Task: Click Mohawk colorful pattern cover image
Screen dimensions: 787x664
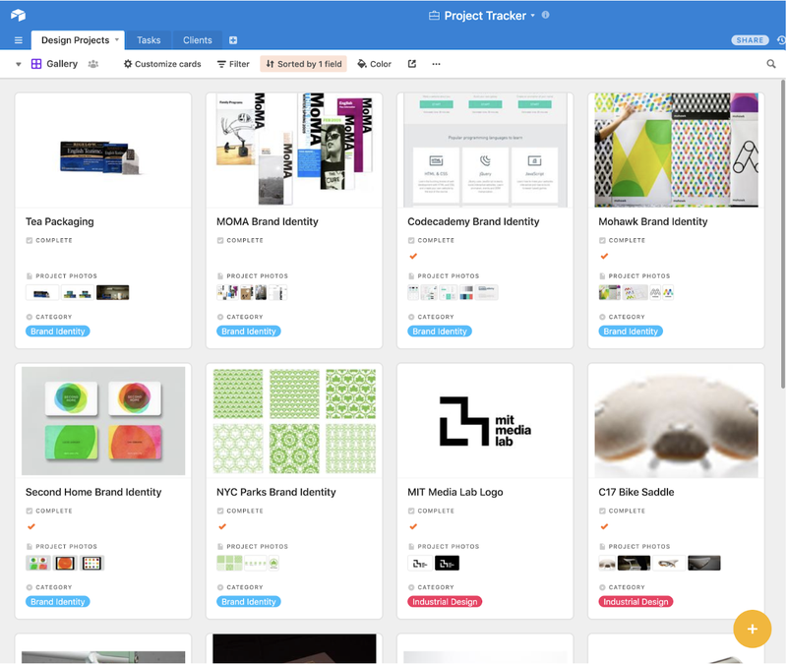Action: [x=676, y=151]
